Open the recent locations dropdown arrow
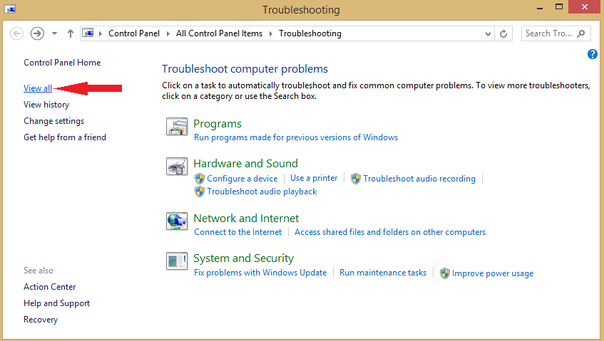This screenshot has height=341, width=604. click(x=54, y=33)
